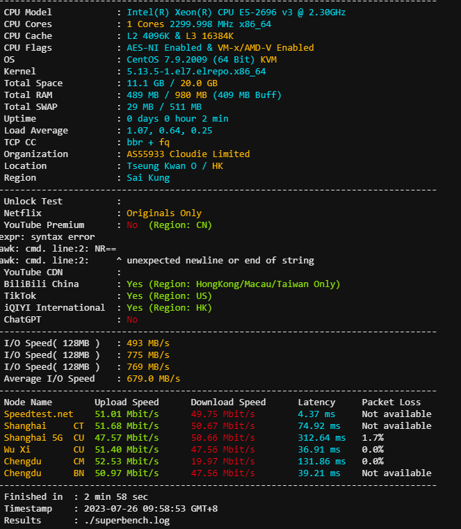The image size is (461, 529).
Task: Click the TCP CC value bbr + fq
Action: [147, 143]
